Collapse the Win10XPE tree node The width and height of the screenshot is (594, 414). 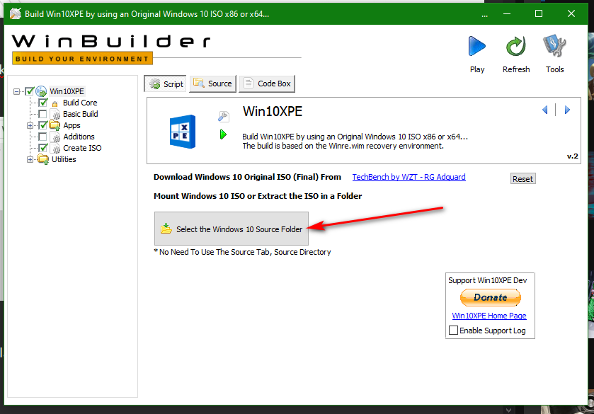(16, 92)
